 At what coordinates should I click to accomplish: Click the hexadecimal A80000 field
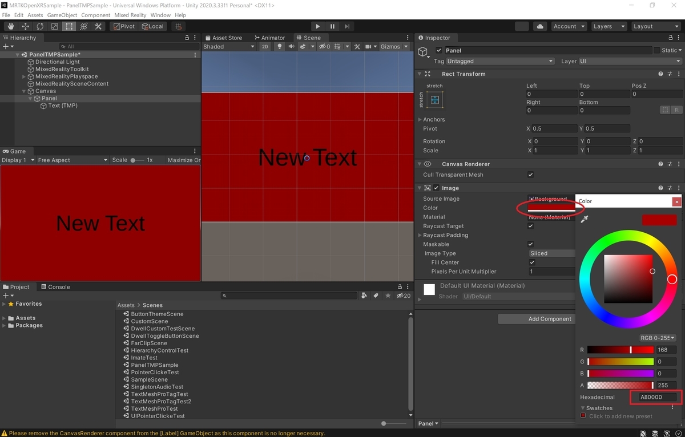657,397
